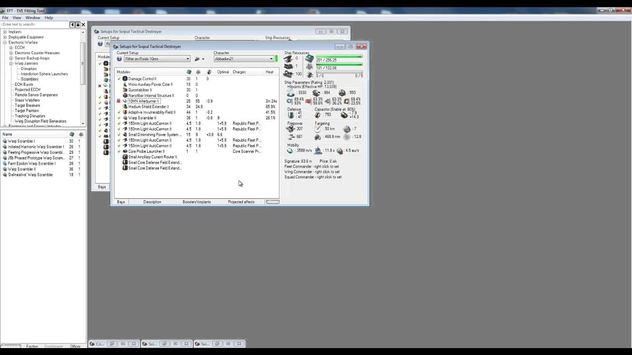Open the Current Setup dropdown
The height and width of the screenshot is (355, 632).
pyautogui.click(x=157, y=59)
